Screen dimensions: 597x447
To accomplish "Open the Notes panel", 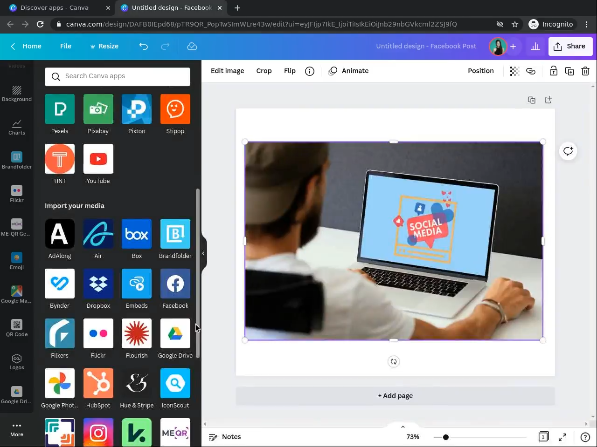I will 225,437.
